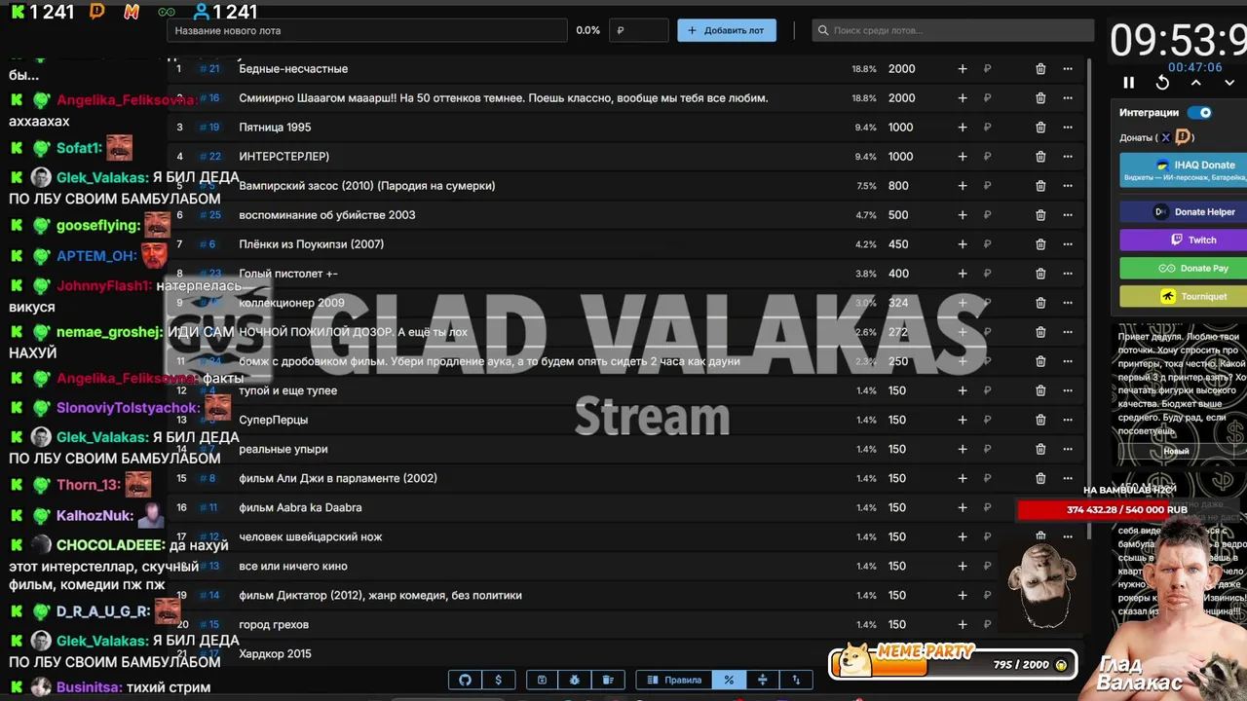The width and height of the screenshot is (1247, 701).
Task: Open more options for Голый пистолет lot
Action: click(1068, 274)
